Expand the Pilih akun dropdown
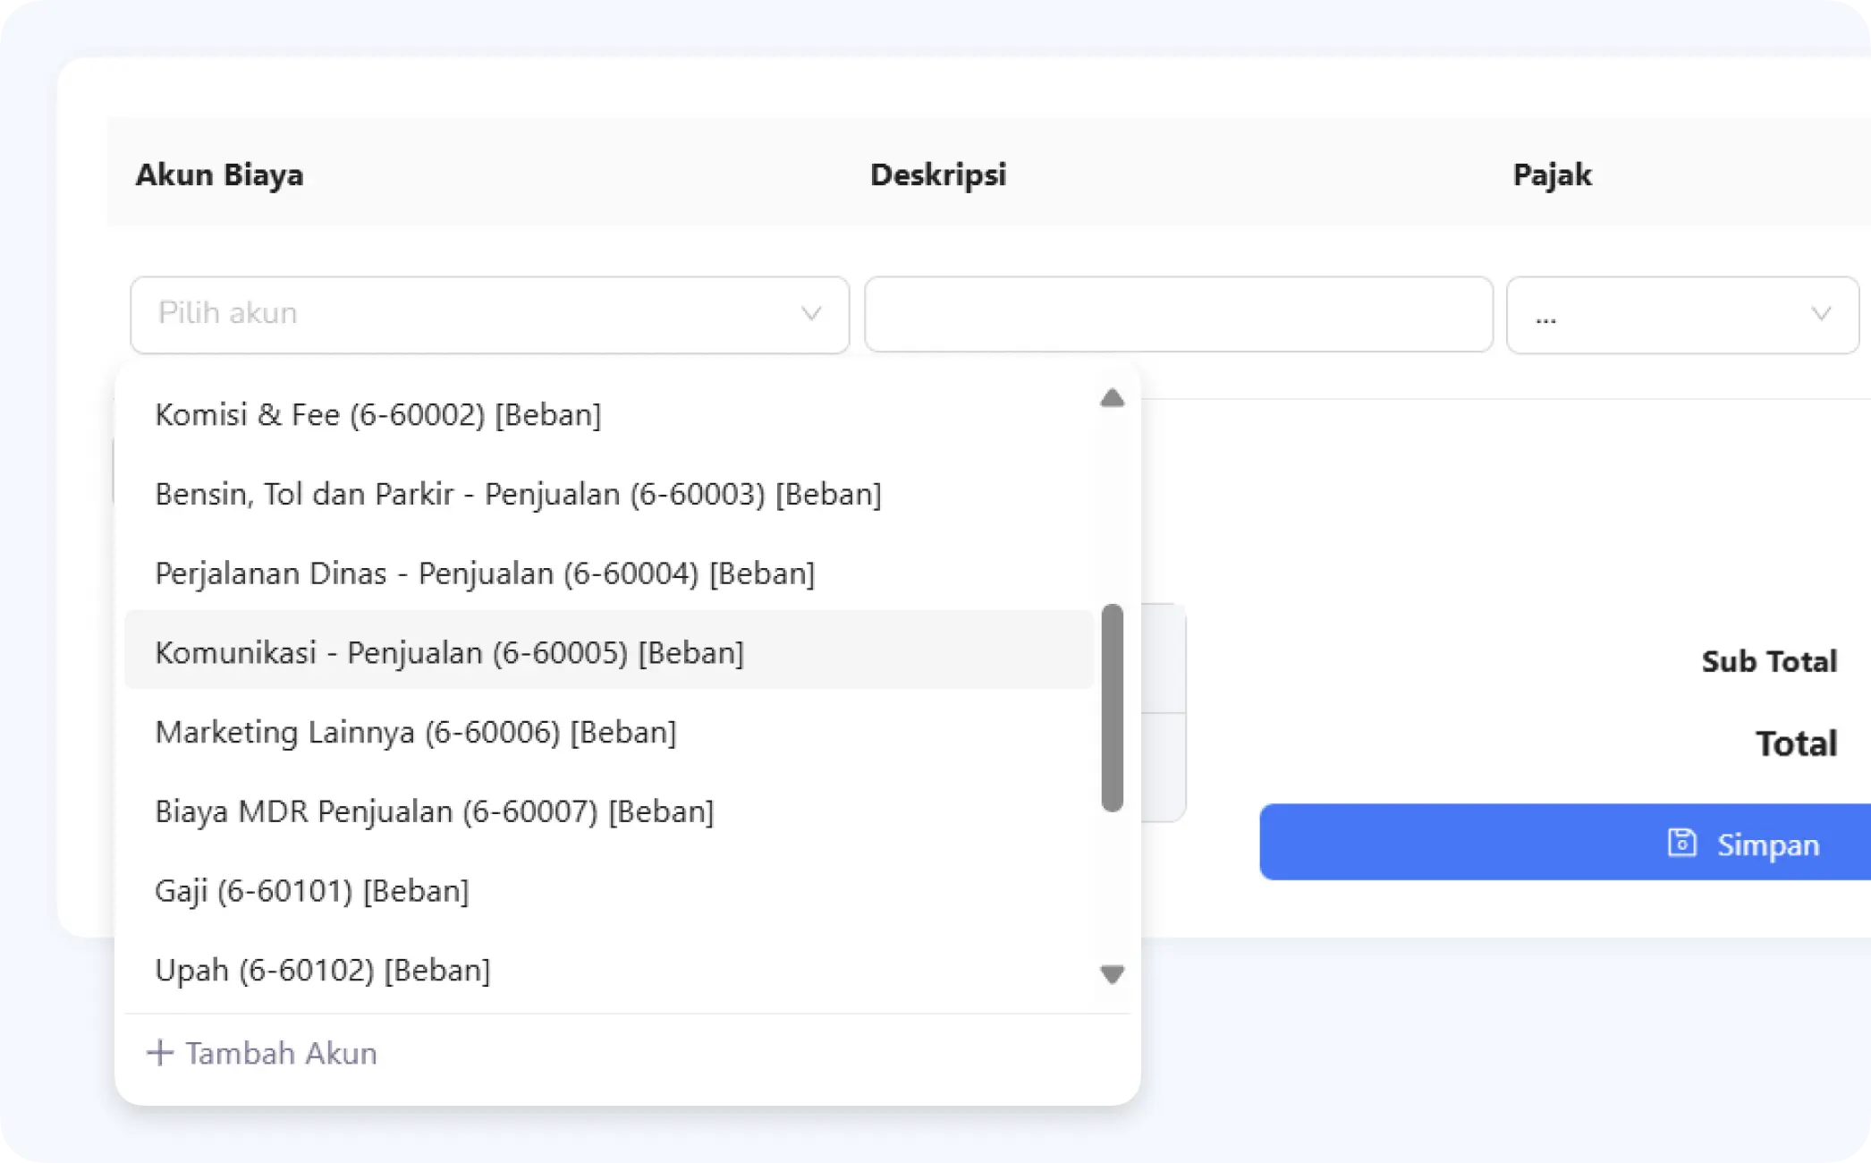This screenshot has width=1871, height=1163. [489, 313]
